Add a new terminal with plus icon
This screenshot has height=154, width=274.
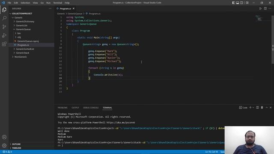pyautogui.click(x=250, y=107)
